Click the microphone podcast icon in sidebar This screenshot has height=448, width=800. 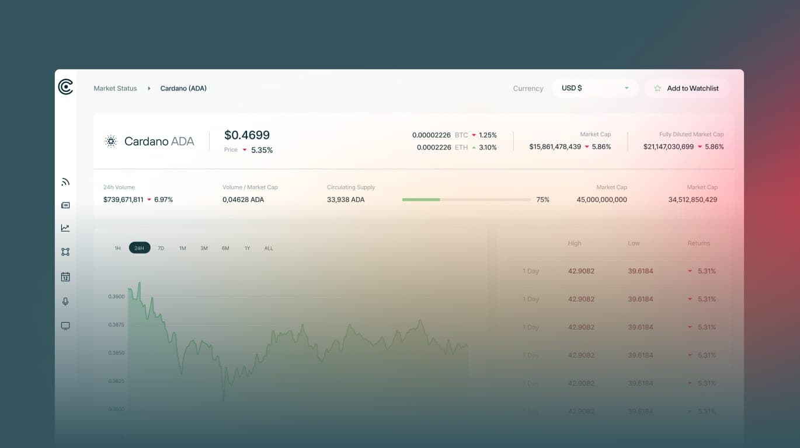click(x=65, y=302)
